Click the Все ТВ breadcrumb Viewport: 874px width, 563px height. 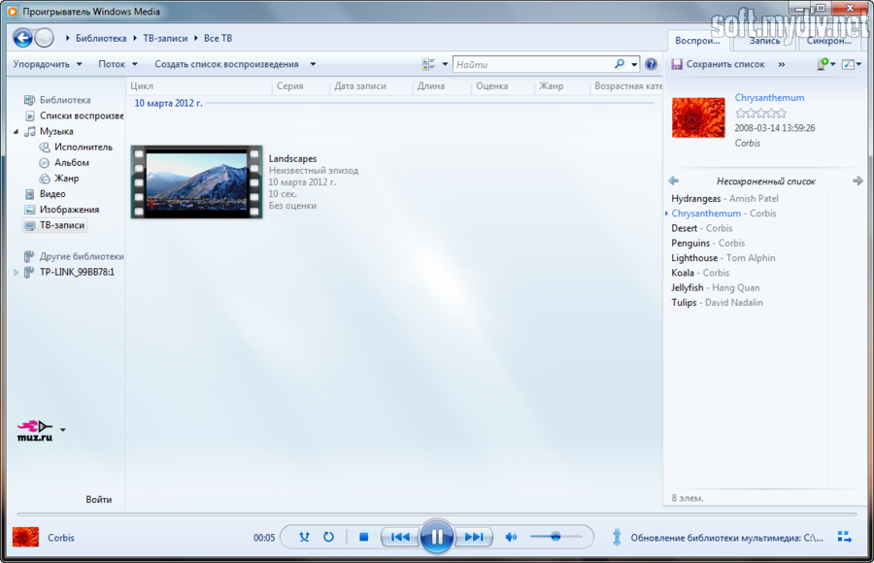(218, 38)
